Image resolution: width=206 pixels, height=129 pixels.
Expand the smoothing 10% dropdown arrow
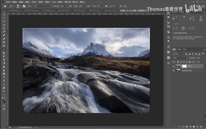pyautogui.click(x=103, y=6)
